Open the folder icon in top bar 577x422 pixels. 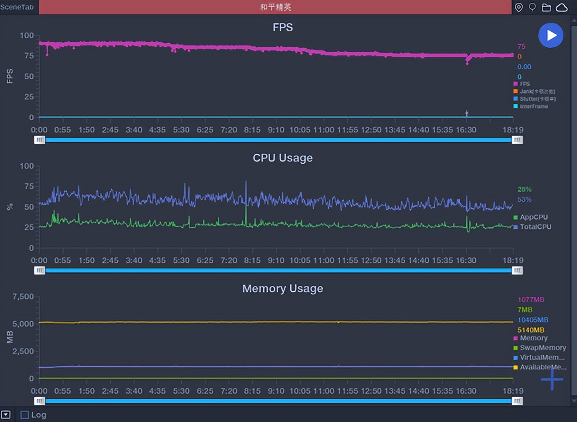click(x=546, y=7)
